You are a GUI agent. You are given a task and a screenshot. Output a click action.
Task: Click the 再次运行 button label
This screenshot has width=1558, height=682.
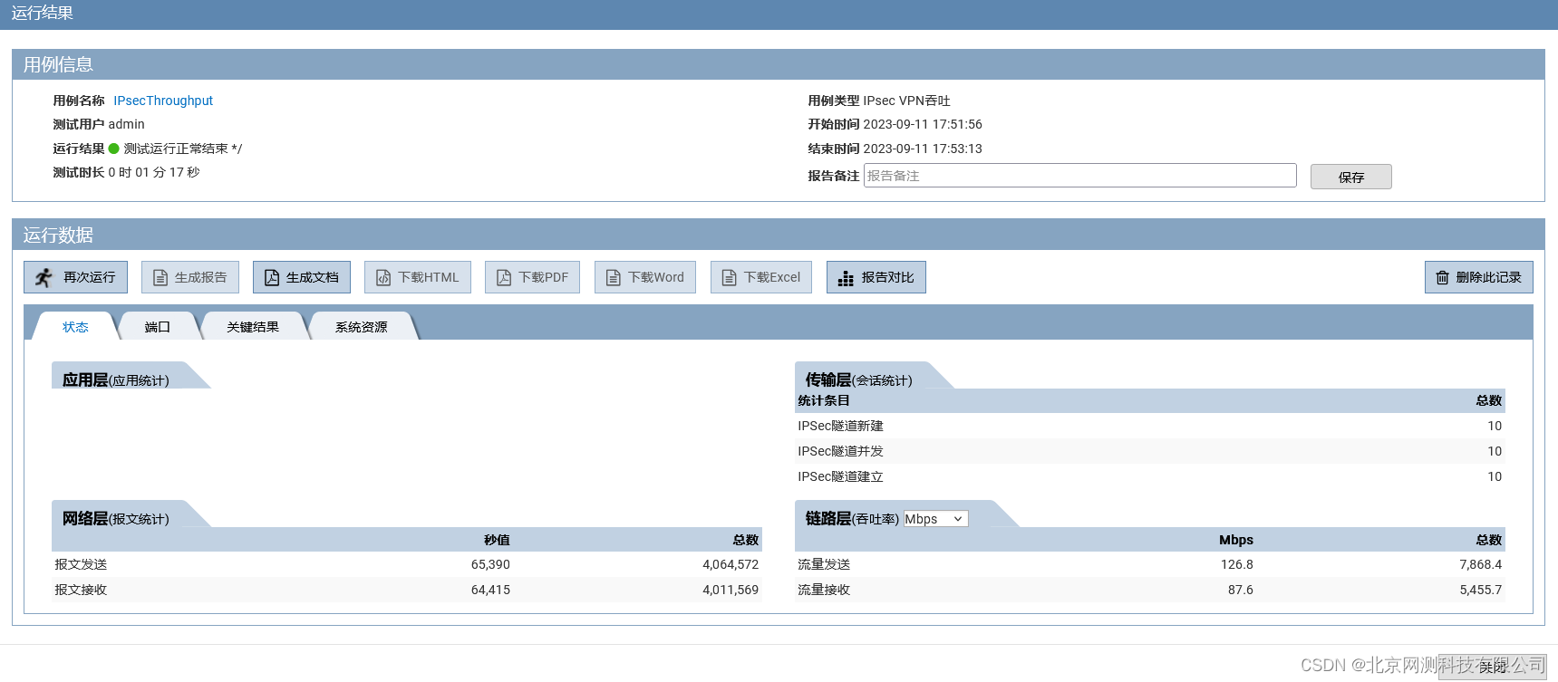click(90, 277)
